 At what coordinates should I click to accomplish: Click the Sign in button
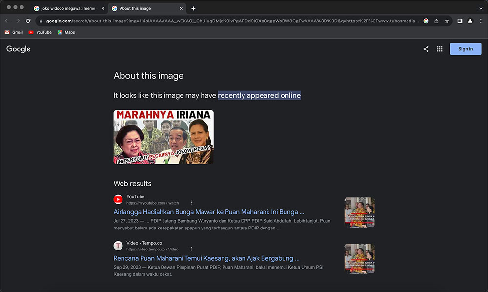click(466, 49)
